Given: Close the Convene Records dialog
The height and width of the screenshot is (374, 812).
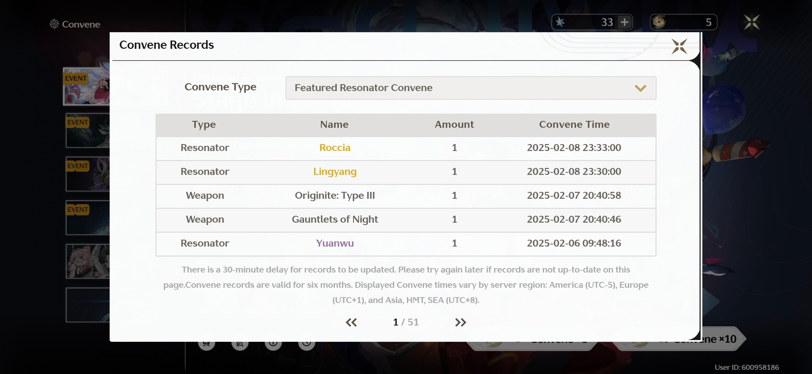Looking at the screenshot, I should [679, 46].
